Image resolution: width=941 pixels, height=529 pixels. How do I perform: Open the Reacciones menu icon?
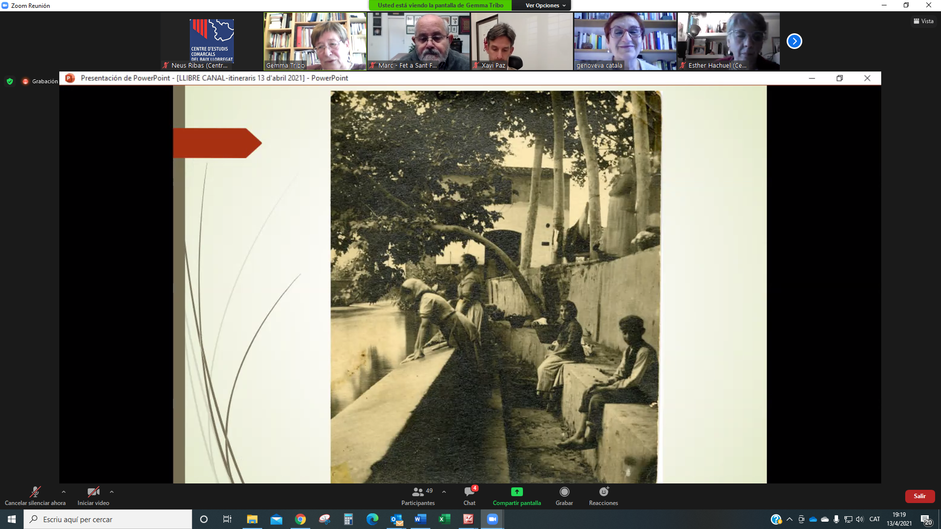click(603, 492)
